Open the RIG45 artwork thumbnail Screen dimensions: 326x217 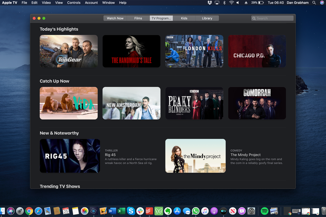coord(70,156)
